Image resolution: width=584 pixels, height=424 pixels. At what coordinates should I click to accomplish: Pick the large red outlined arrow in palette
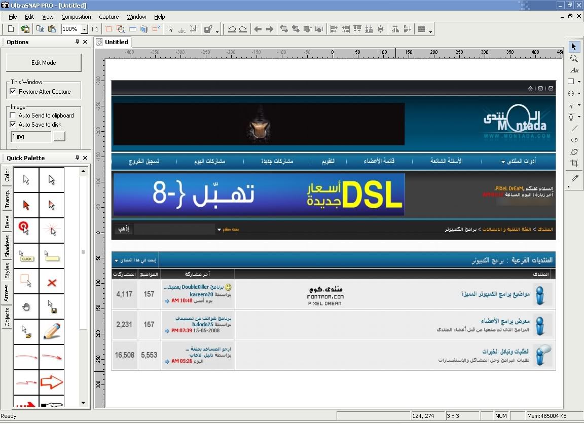[52, 382]
